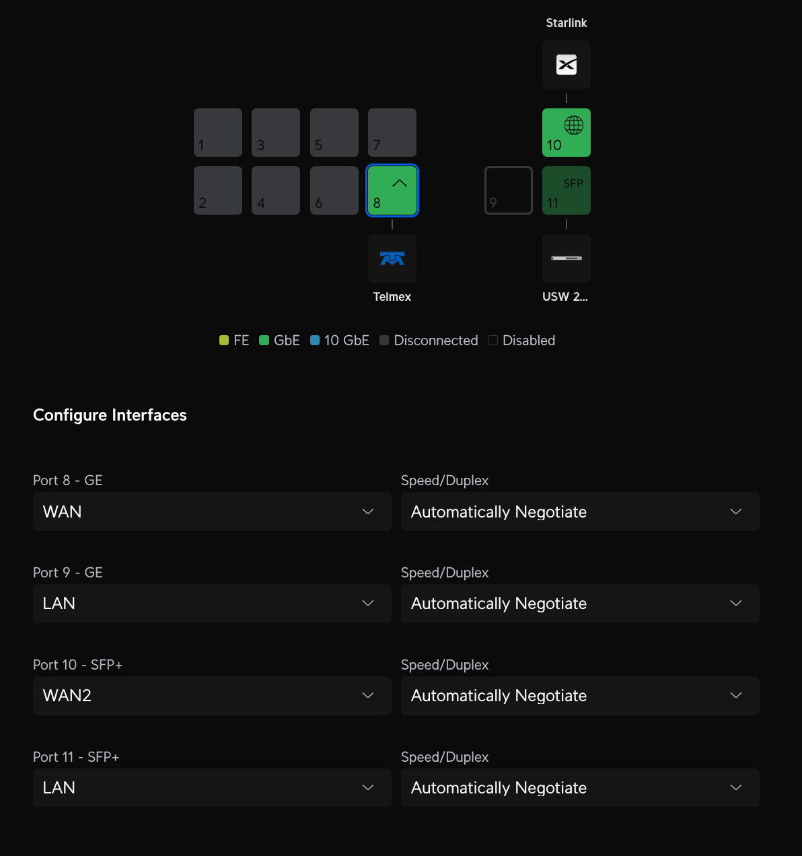Select port 4 in the port grid
This screenshot has width=802, height=856.
(x=276, y=190)
